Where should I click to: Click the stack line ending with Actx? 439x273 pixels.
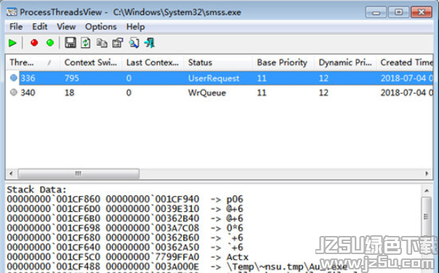point(127,257)
